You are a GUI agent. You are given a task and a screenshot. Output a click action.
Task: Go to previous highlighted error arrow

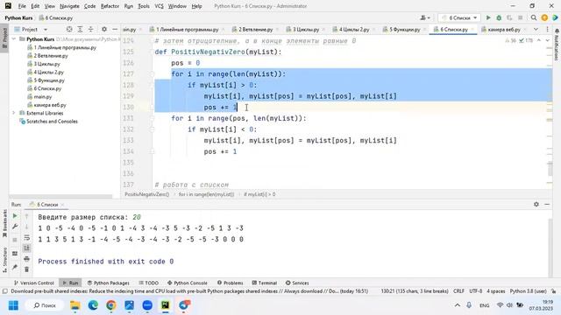539,41
